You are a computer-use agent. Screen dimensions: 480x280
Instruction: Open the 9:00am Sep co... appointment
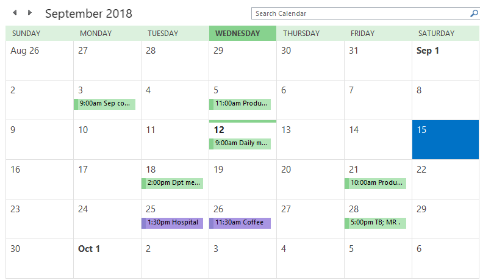tap(105, 104)
